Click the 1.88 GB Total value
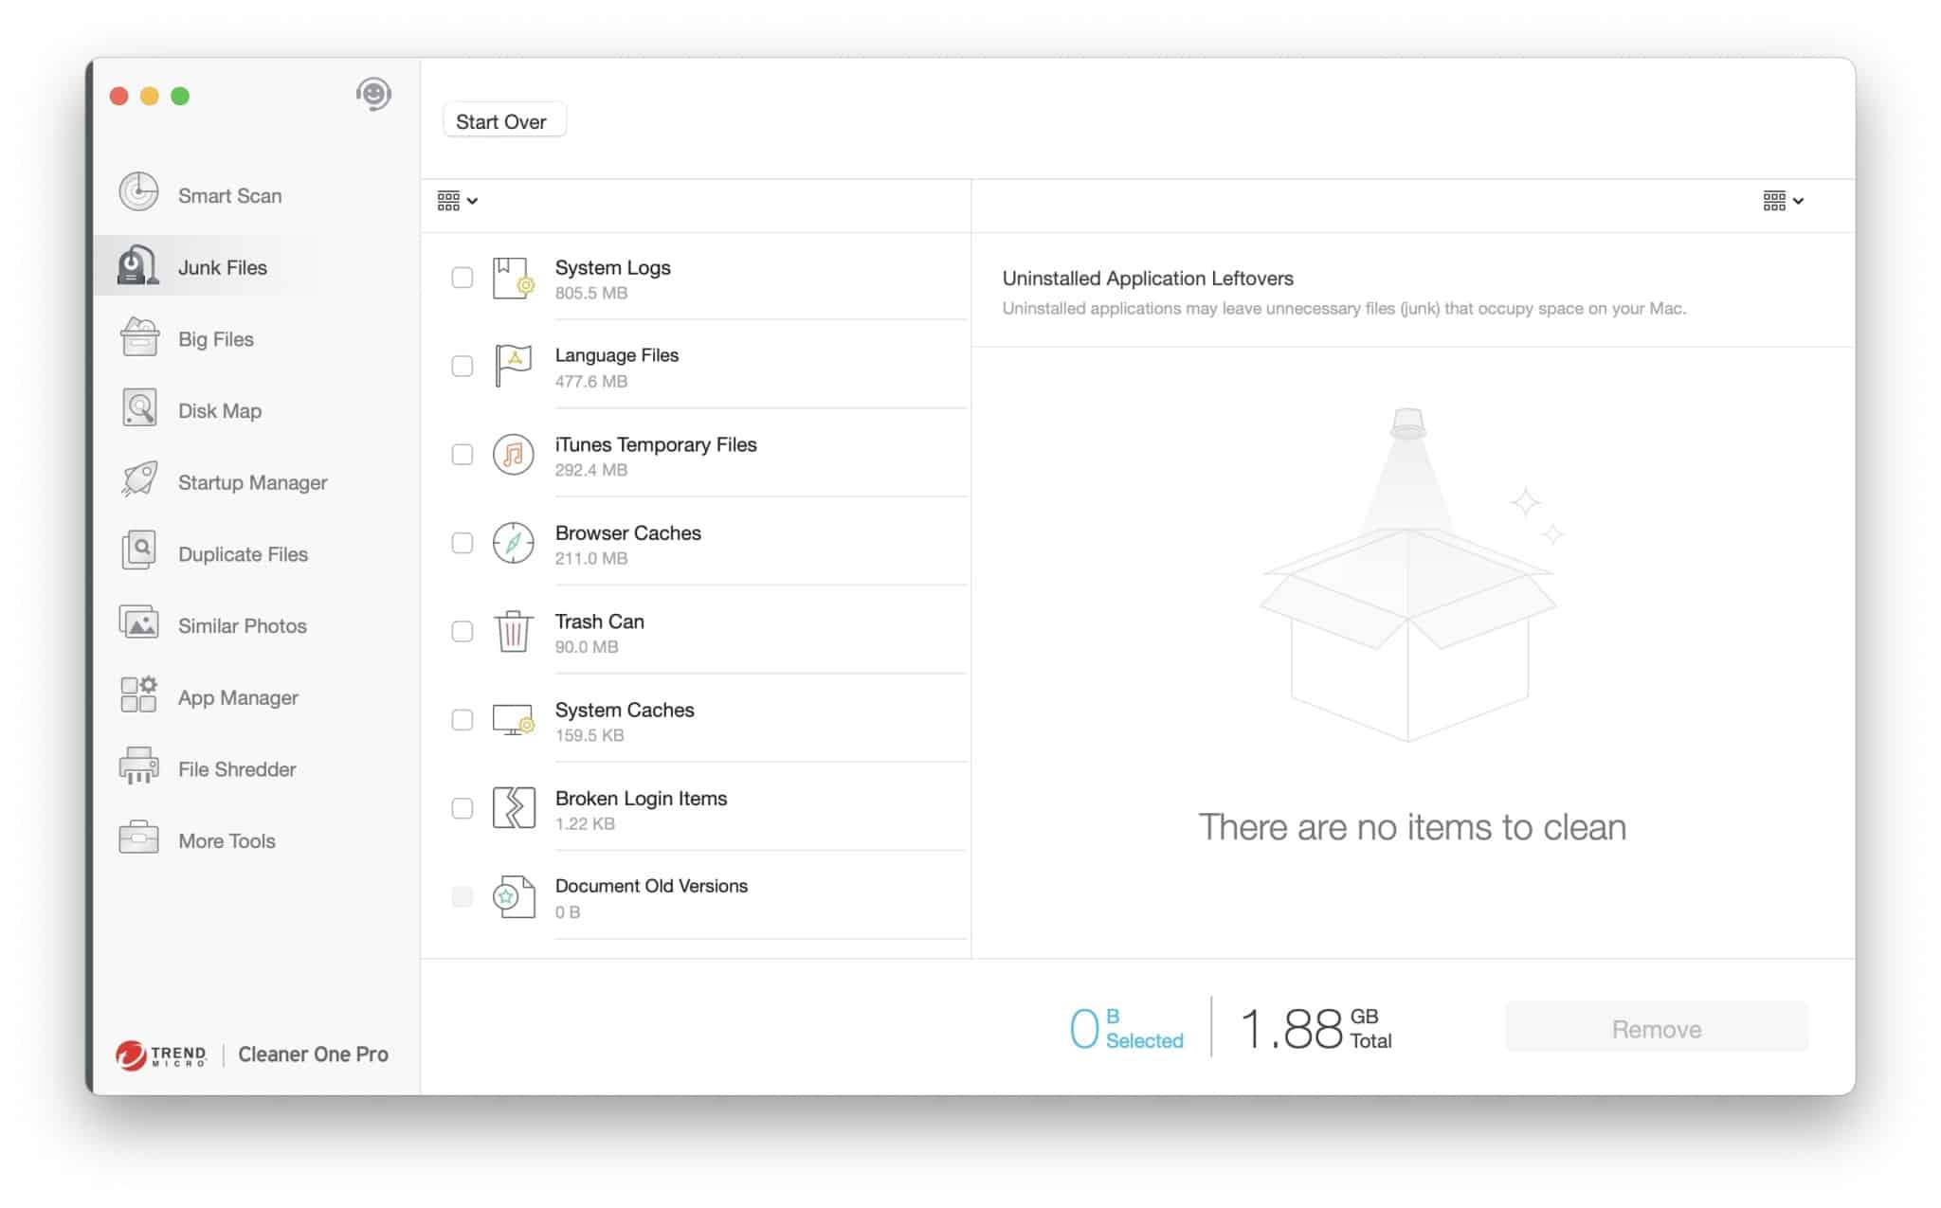This screenshot has height=1208, width=1941. click(1315, 1028)
